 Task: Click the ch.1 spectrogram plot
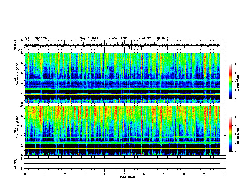click(x=123, y=78)
